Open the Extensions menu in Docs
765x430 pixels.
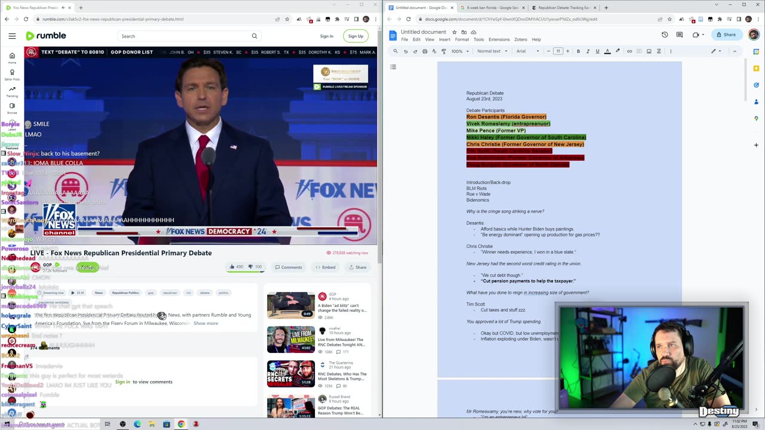pos(499,39)
